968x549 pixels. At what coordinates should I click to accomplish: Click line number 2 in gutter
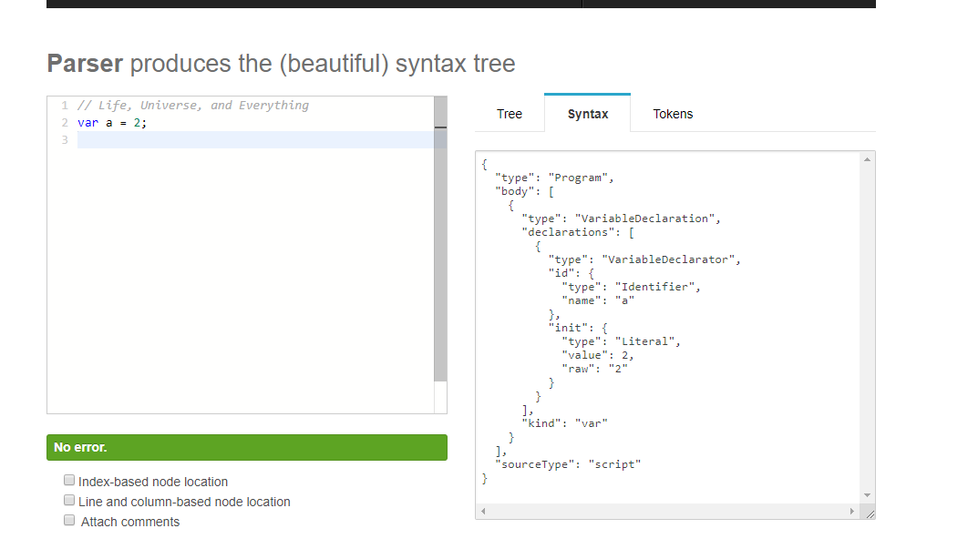click(x=65, y=123)
